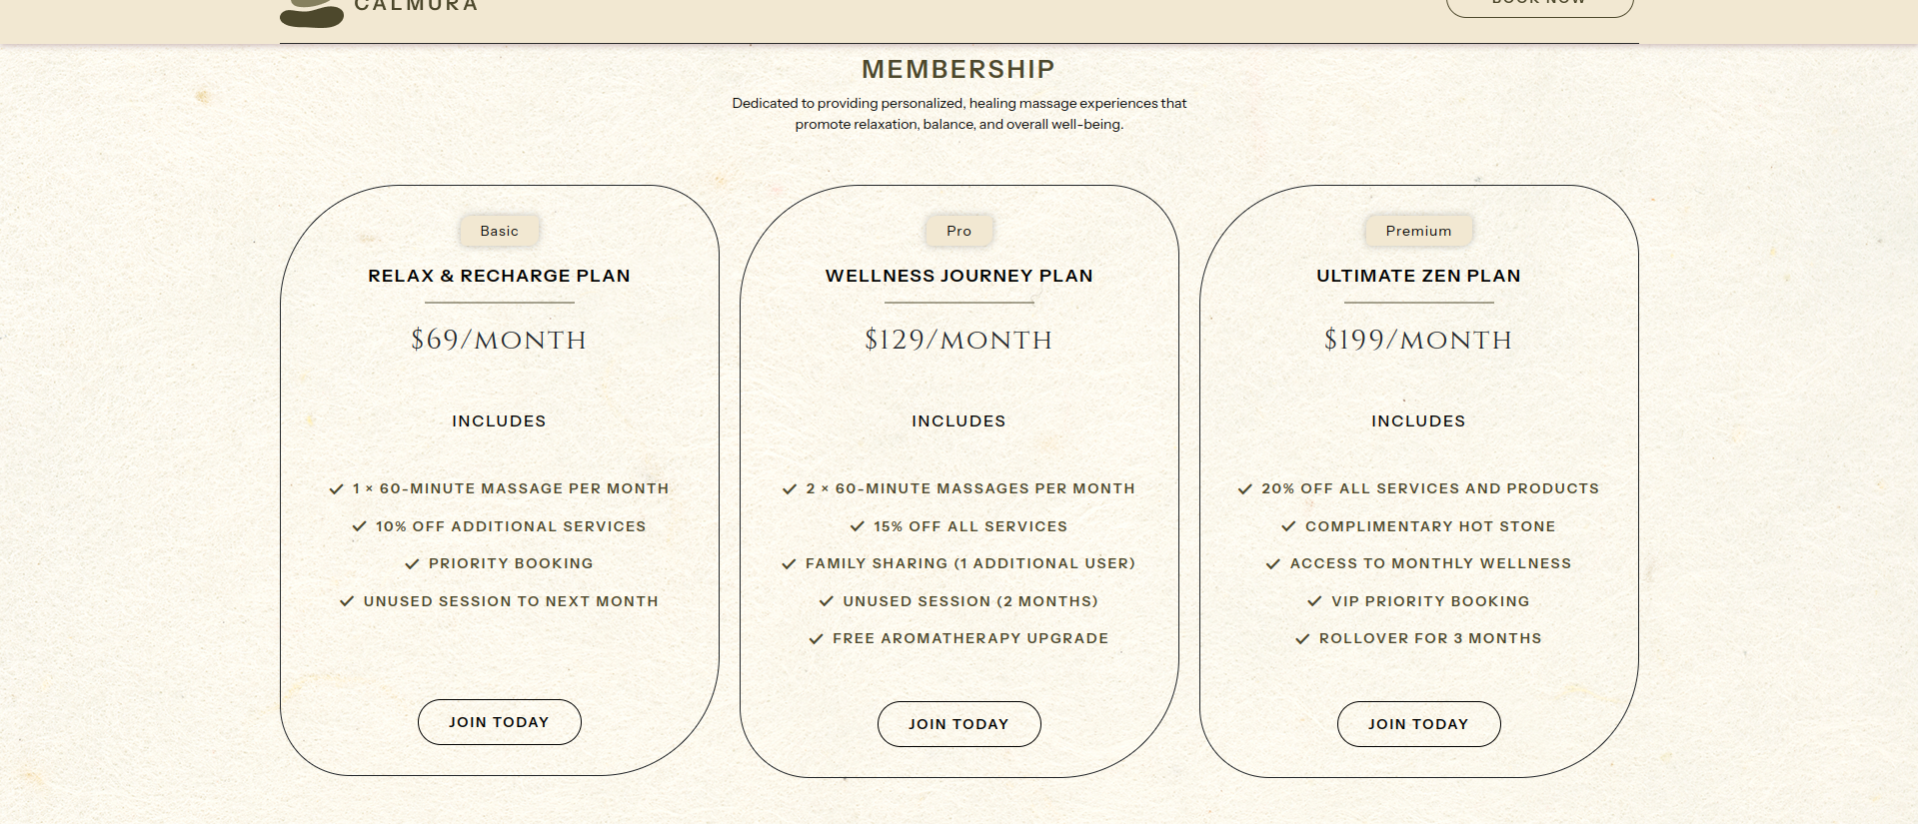Click the Wellness Journey Plan title
Viewport: 1918px width, 824px height.
pos(959,276)
